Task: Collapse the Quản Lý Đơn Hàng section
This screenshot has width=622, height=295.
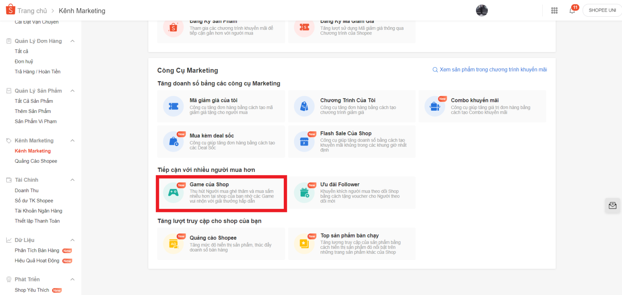Action: coord(72,41)
